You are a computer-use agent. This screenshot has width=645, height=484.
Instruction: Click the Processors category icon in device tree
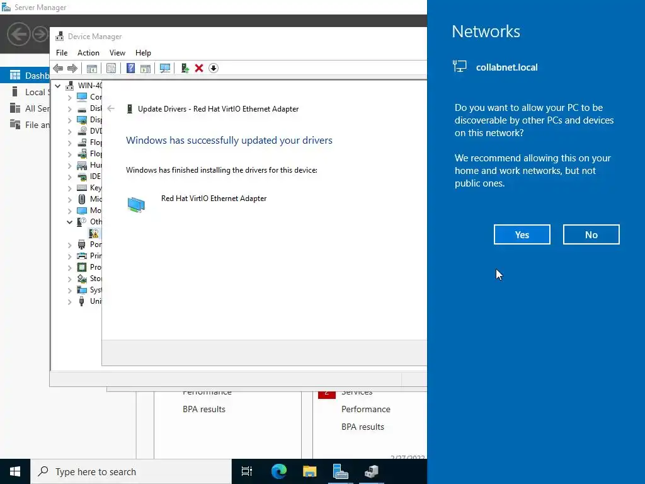pos(83,267)
